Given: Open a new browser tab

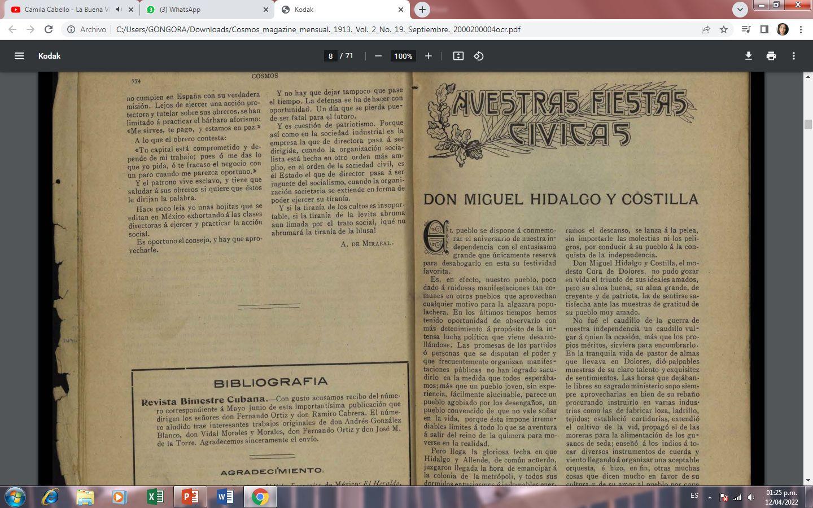Looking at the screenshot, I should coord(422,10).
